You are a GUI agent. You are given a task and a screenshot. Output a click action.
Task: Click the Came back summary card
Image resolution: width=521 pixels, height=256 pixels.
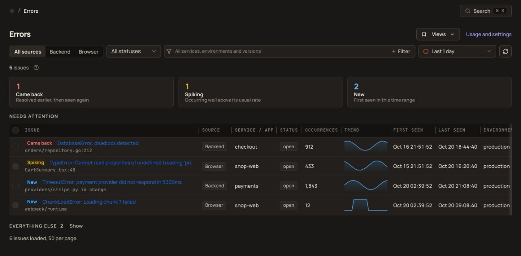coord(91,92)
